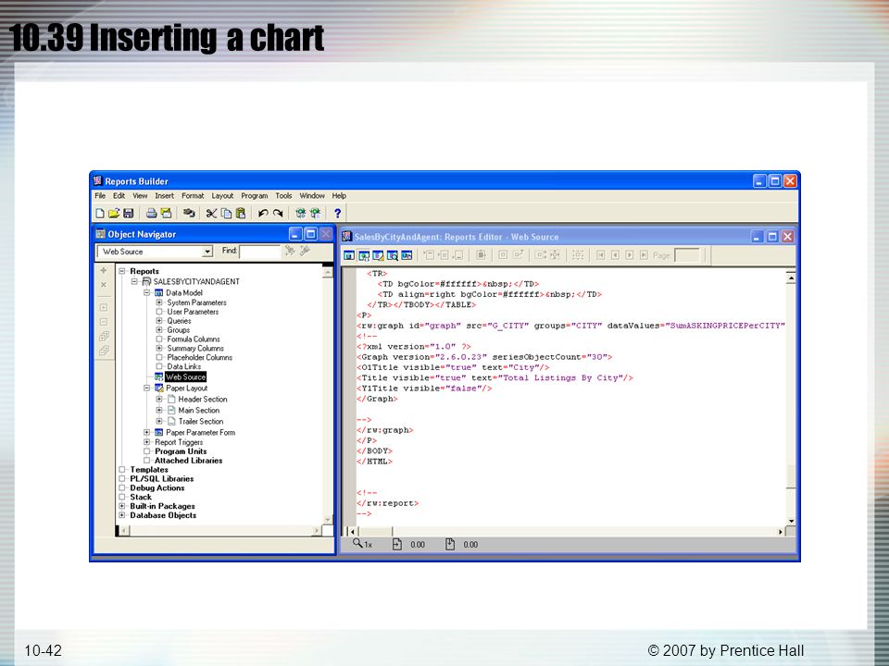Viewport: 889px width, 666px height.
Task: Click the Connect to database icon
Action: (189, 214)
